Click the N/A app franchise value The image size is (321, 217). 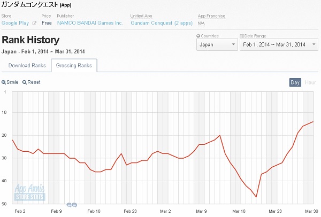point(201,24)
